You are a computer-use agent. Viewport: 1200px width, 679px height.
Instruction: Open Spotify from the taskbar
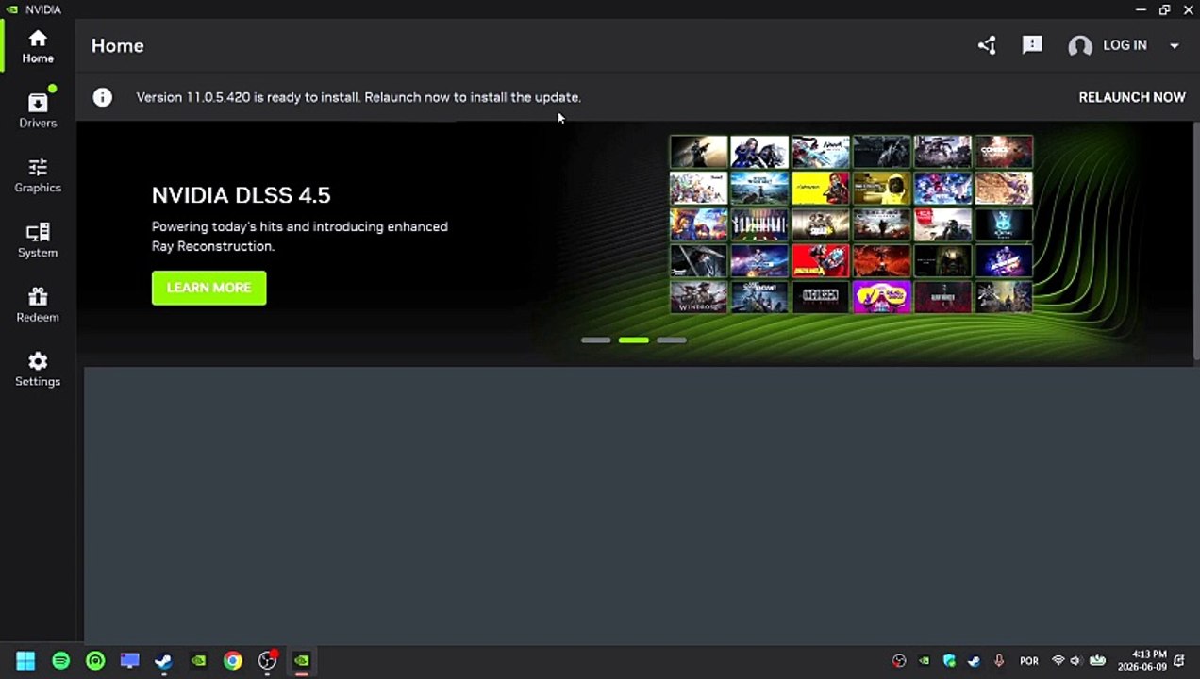(x=60, y=661)
